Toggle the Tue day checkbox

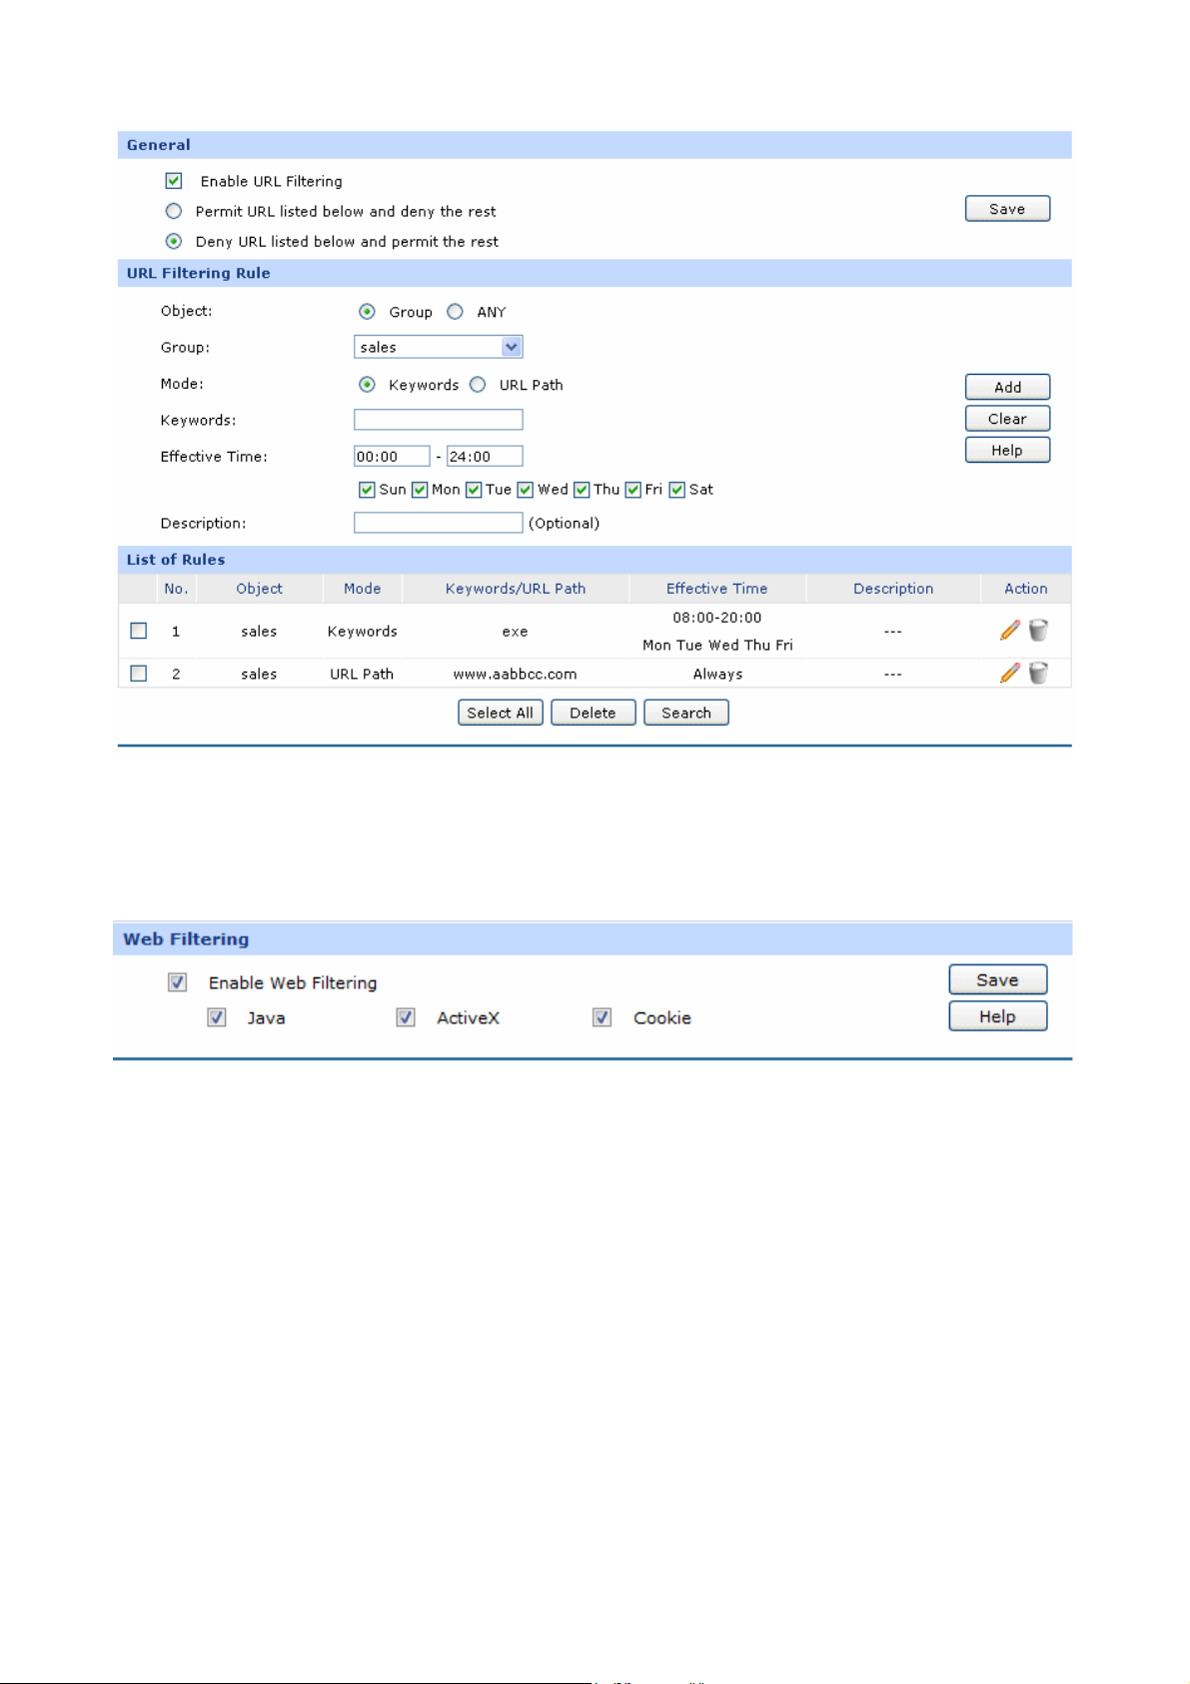474,490
